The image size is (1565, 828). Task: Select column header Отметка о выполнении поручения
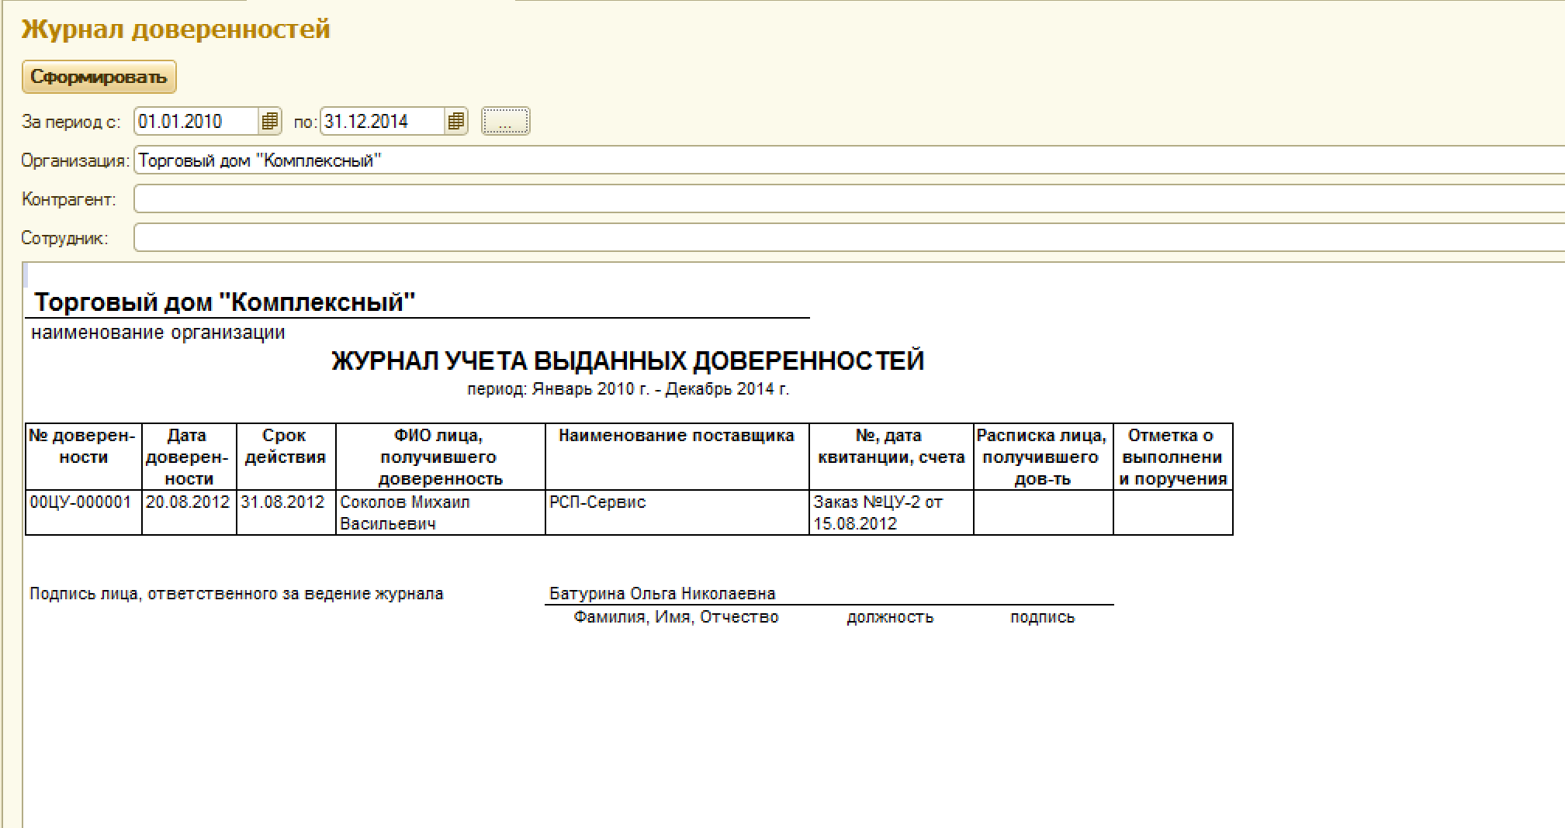pyautogui.click(x=1172, y=457)
